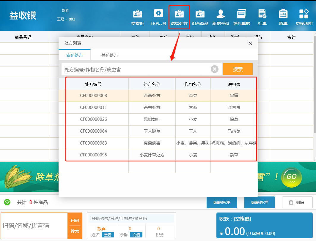Click the 编辑备注 button
Image resolution: width=316 pixels, height=241 pixels.
tap(221, 202)
